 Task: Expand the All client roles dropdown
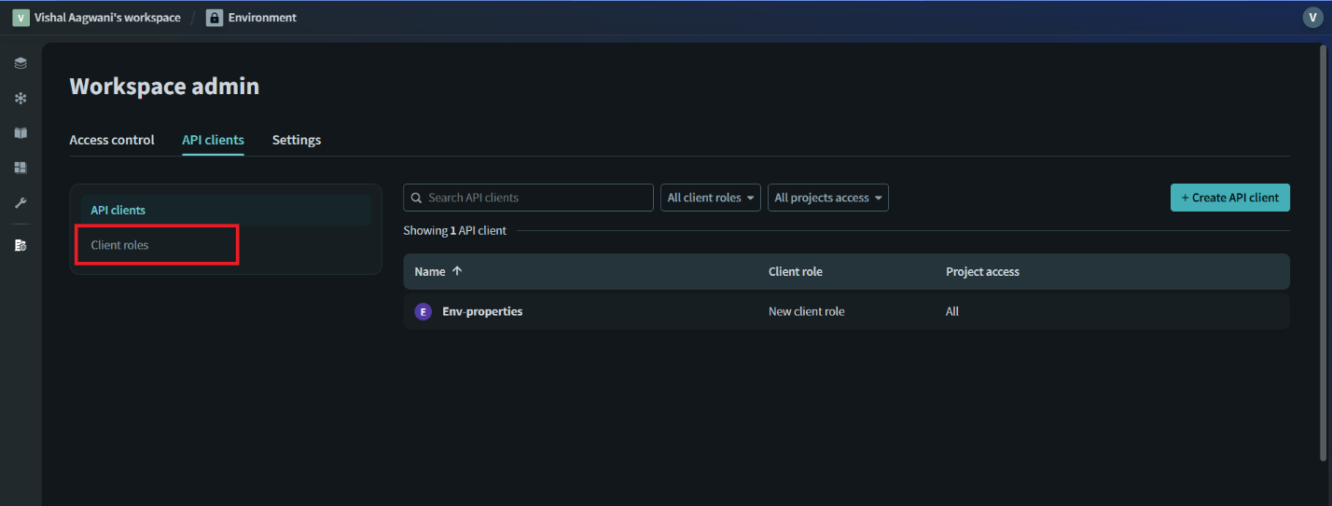[711, 198]
